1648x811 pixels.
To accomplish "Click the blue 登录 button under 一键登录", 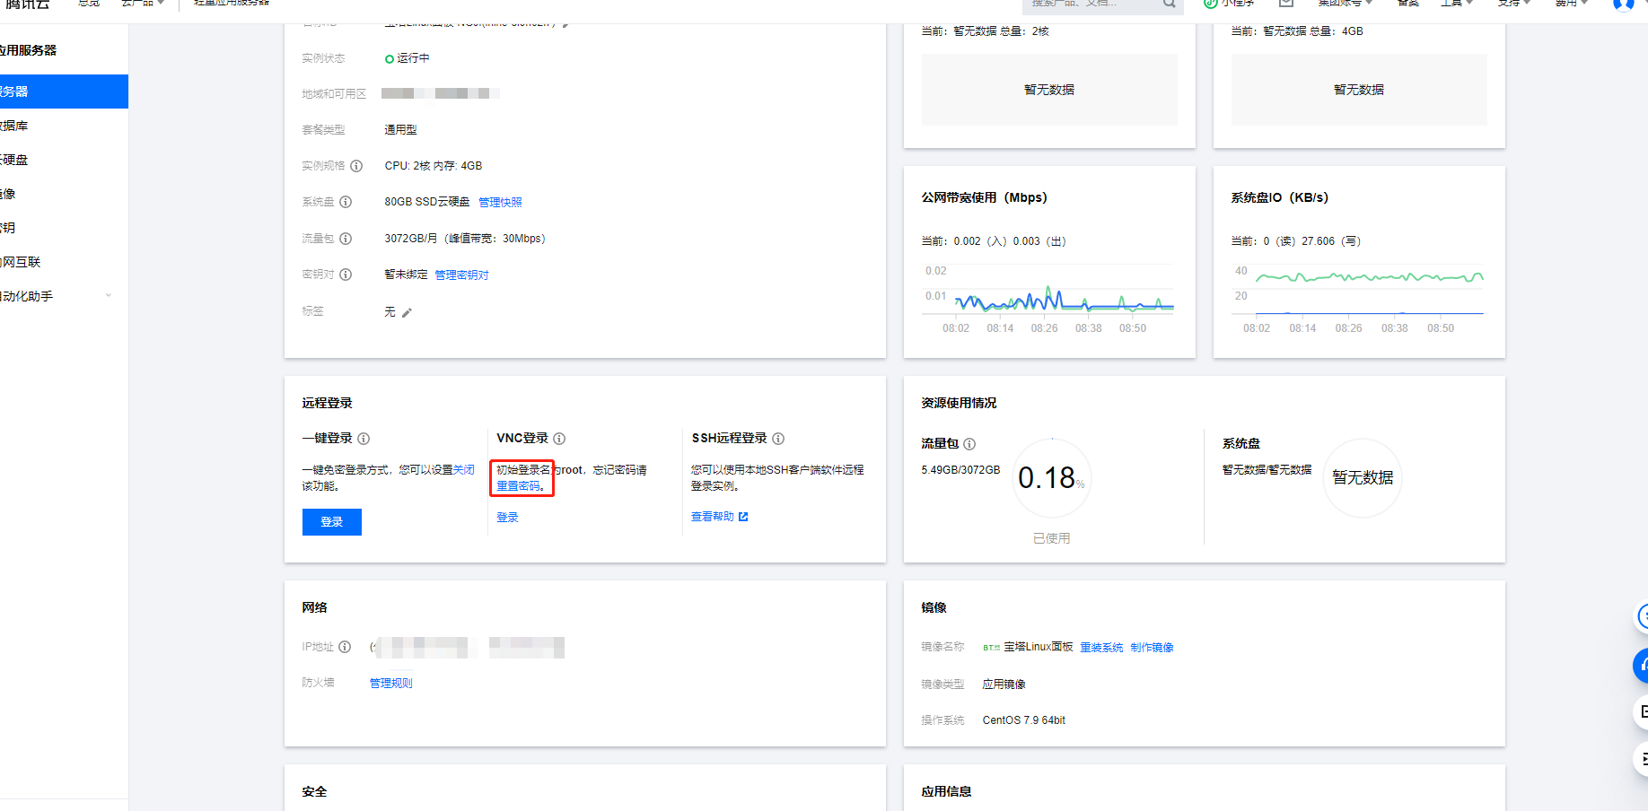I will coord(332,522).
